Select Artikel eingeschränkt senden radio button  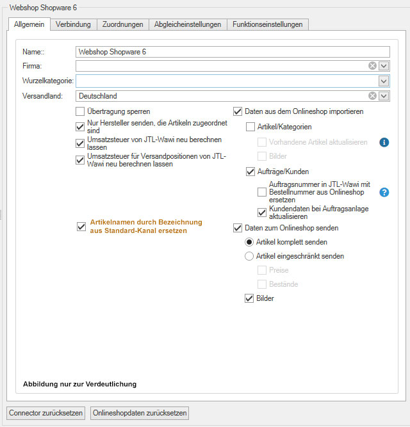(x=250, y=256)
